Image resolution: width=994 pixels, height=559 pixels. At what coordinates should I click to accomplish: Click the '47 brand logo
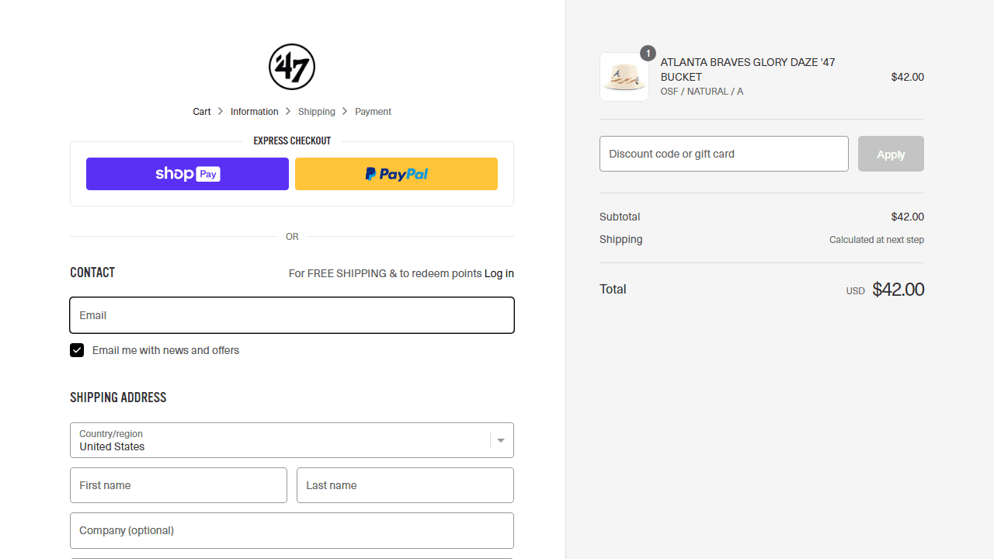click(x=292, y=67)
